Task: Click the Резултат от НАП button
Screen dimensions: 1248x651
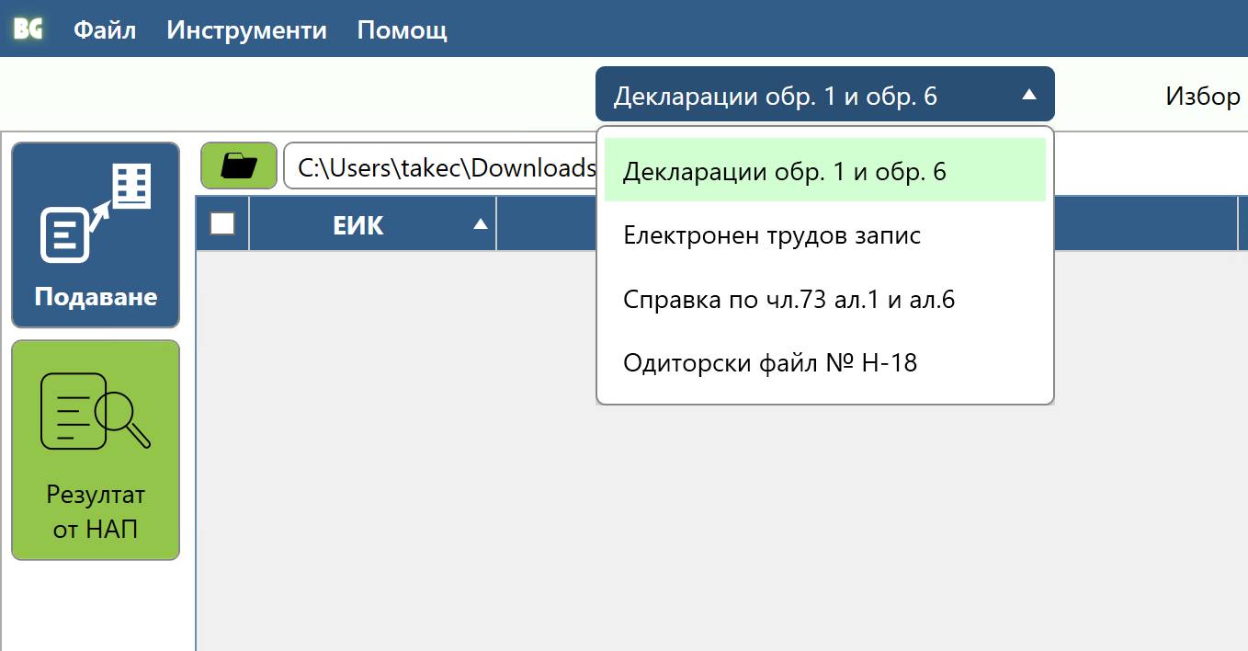Action: point(95,451)
